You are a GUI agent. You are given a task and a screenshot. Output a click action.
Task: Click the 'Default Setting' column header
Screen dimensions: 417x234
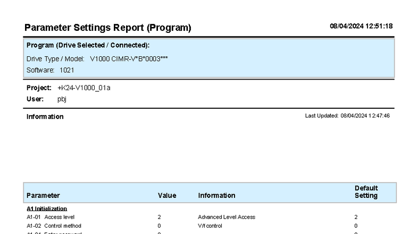coord(366,192)
